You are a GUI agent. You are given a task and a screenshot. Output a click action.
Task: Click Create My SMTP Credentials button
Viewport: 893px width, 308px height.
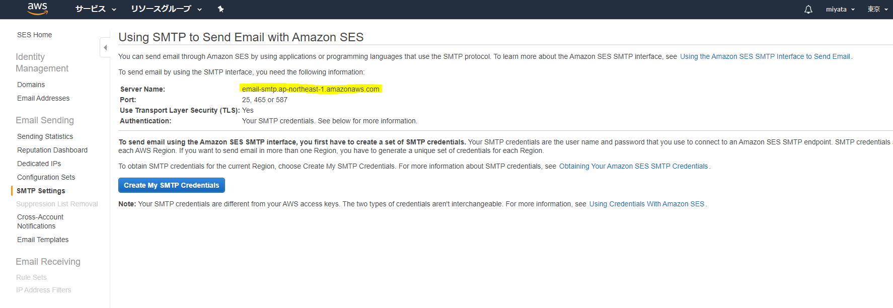171,185
